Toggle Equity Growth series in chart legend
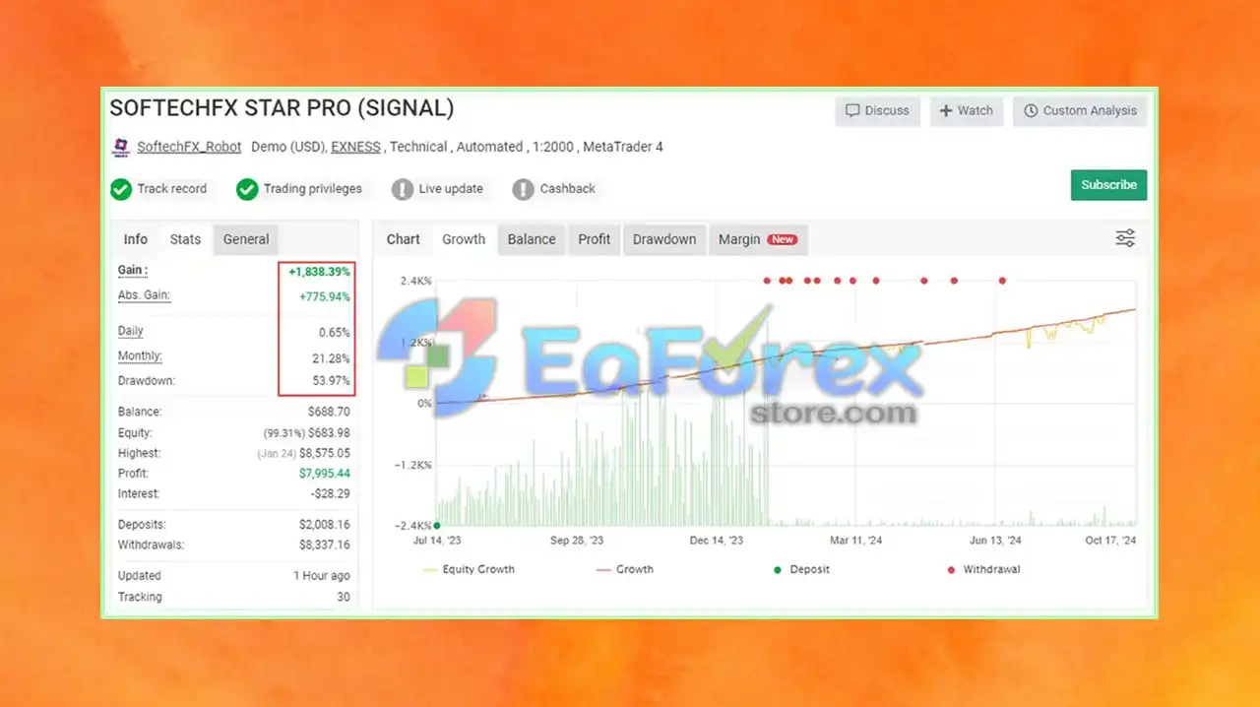1260x707 pixels. 470,569
